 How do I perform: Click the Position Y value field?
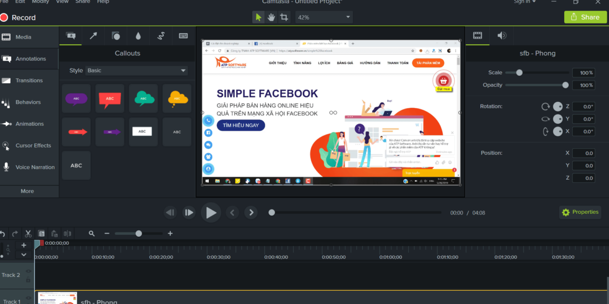pyautogui.click(x=583, y=165)
